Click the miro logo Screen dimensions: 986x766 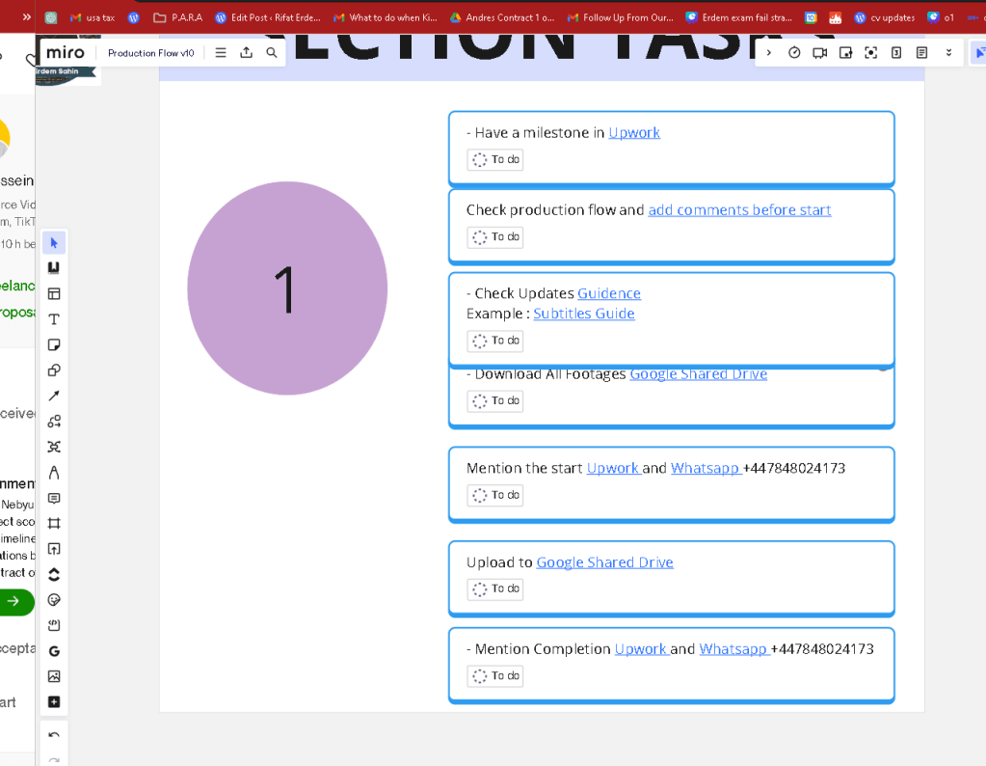tap(65, 52)
